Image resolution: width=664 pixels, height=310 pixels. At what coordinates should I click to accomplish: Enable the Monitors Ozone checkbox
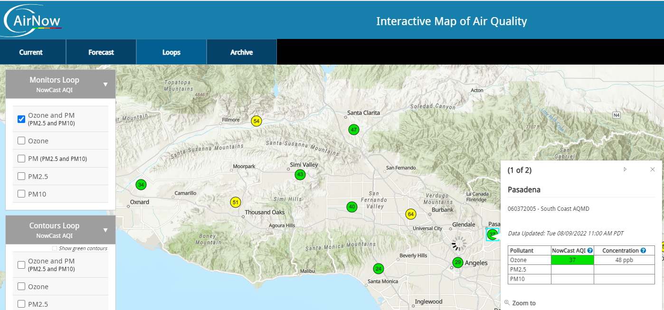click(21, 141)
